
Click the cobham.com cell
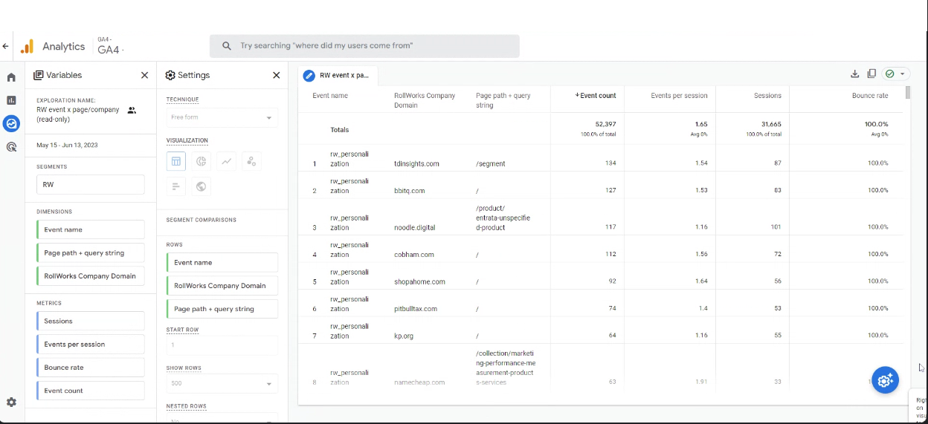414,255
